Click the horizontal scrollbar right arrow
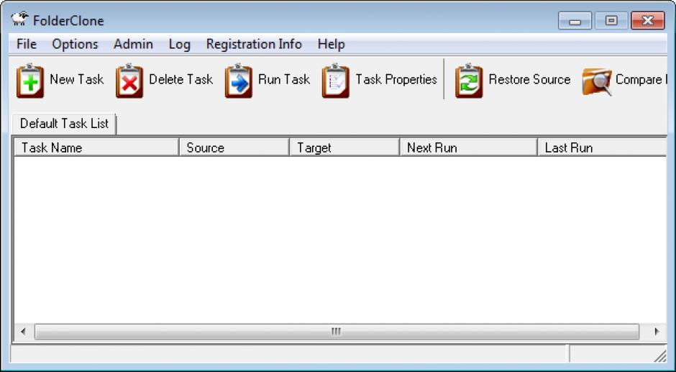The image size is (676, 372). [x=657, y=332]
